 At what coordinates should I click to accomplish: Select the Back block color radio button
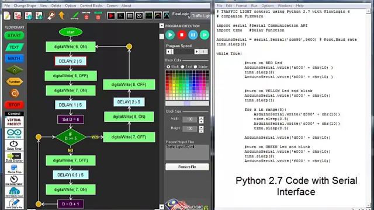(168, 66)
